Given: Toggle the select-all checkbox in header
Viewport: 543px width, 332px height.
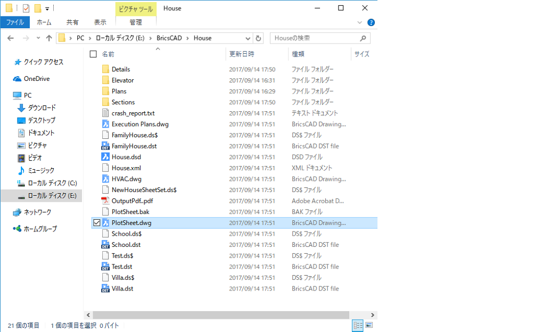Looking at the screenshot, I should click(x=93, y=54).
